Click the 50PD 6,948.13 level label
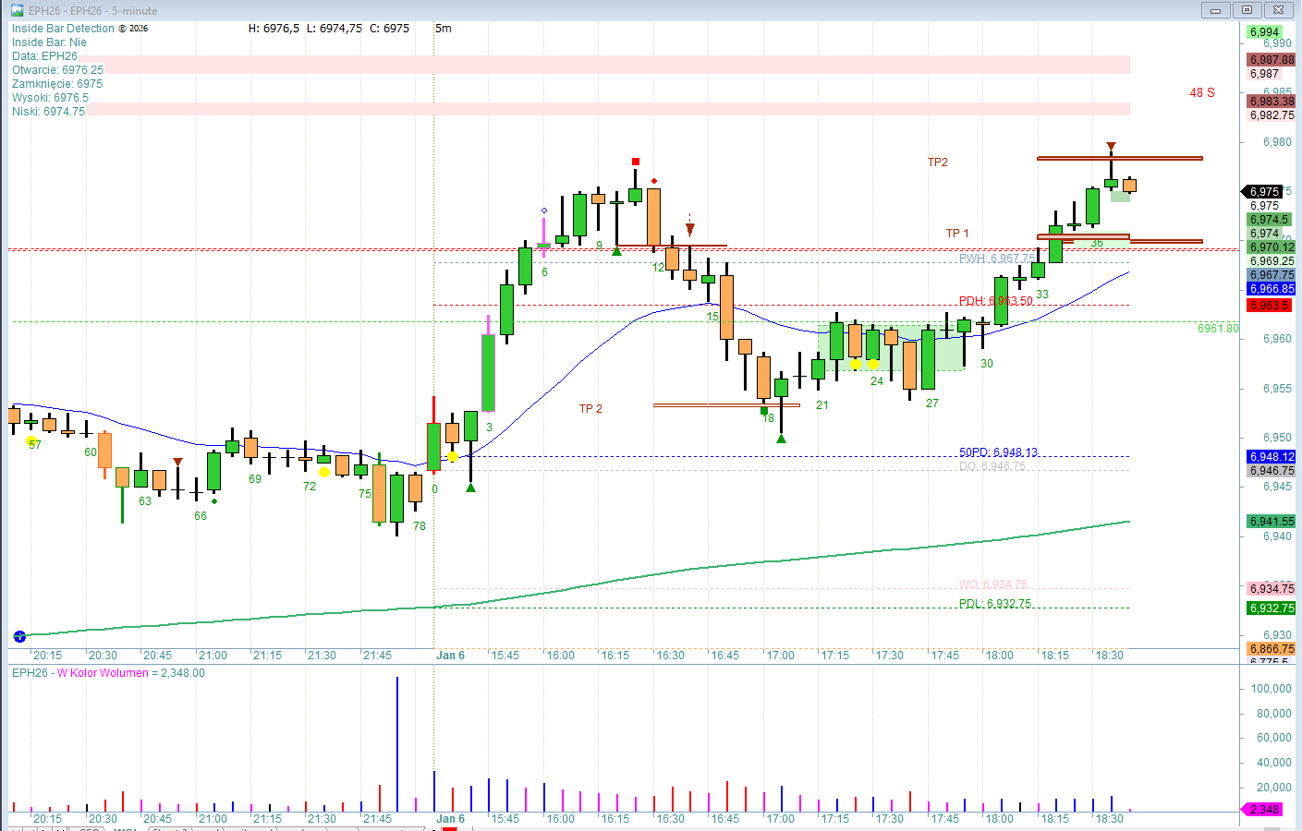1302x831 pixels. coord(998,452)
